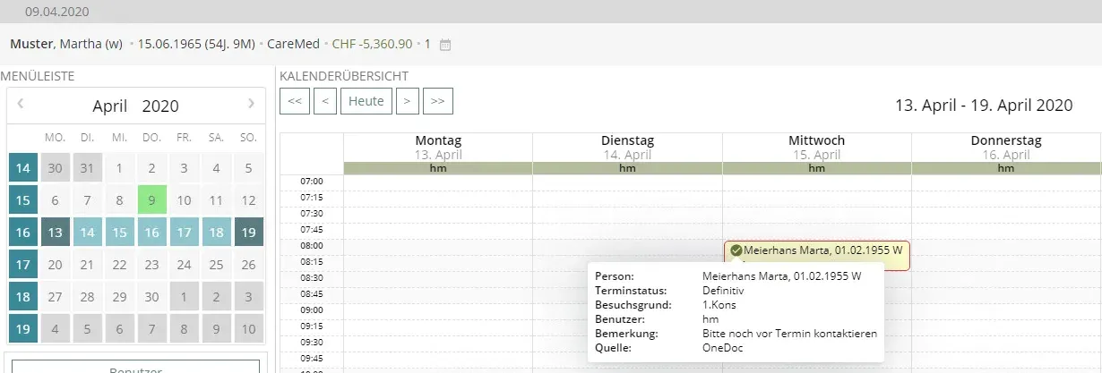Image resolution: width=1102 pixels, height=373 pixels.
Task: Click hm user bar under Donnerstag
Action: [1006, 168]
